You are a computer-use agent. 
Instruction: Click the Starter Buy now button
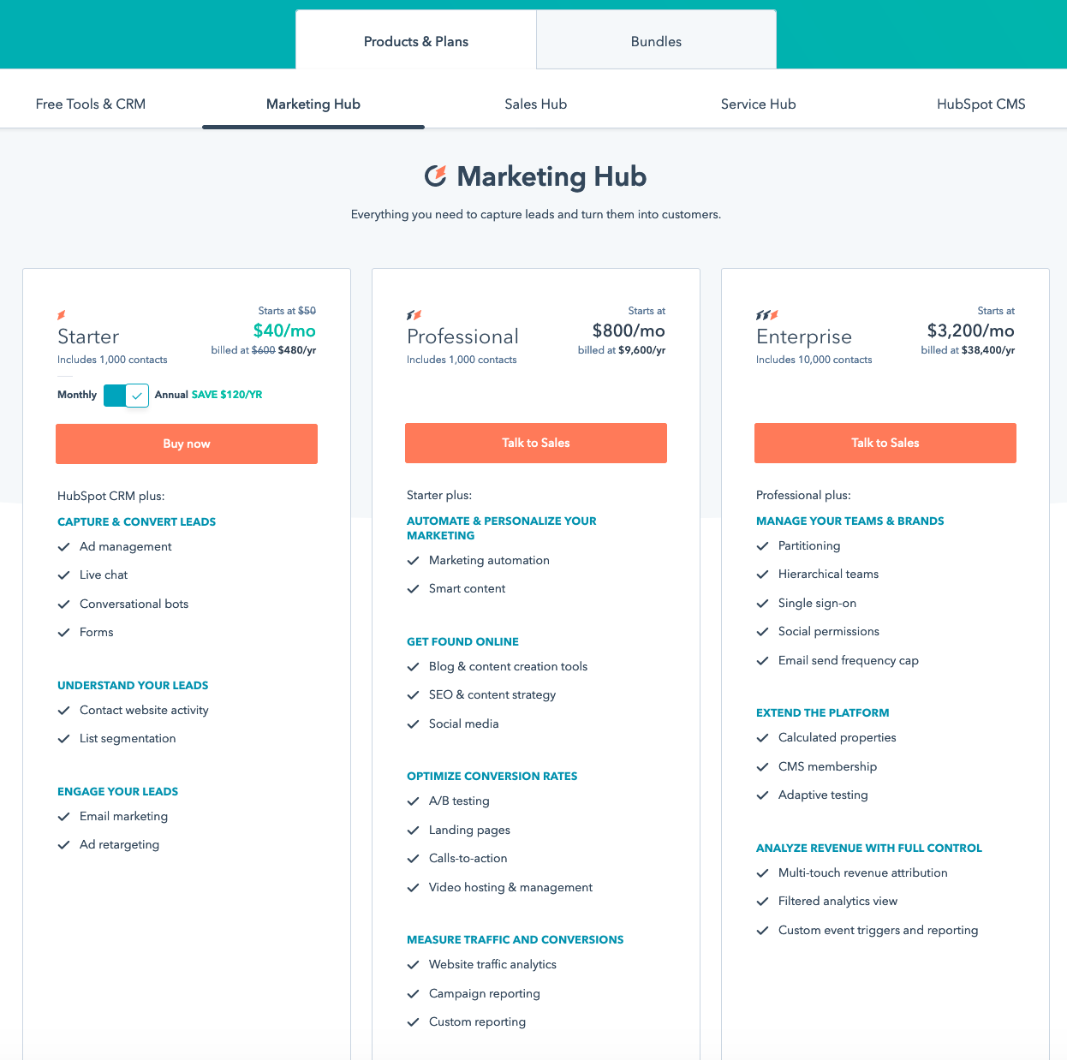click(x=187, y=444)
